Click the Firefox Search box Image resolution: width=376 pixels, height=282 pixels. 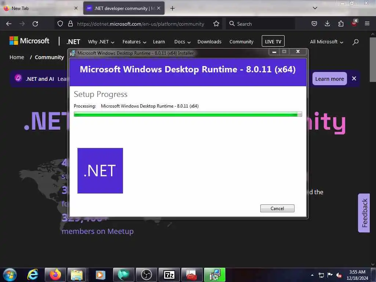click(260, 24)
